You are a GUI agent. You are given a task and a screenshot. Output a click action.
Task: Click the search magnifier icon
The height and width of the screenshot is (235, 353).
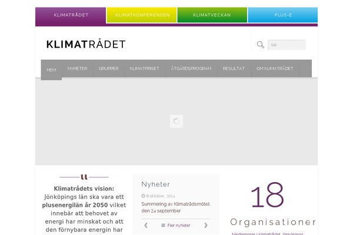261,45
